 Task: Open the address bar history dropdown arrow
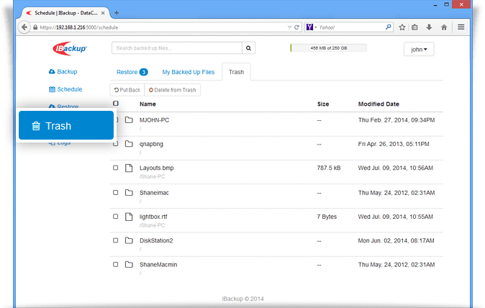tap(289, 27)
